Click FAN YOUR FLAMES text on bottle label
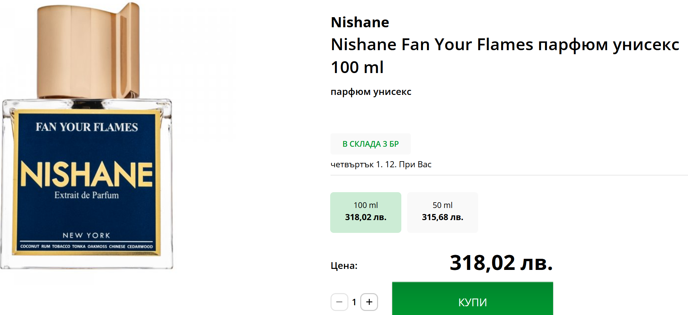Viewport: 688px width, 315px height. tap(87, 127)
